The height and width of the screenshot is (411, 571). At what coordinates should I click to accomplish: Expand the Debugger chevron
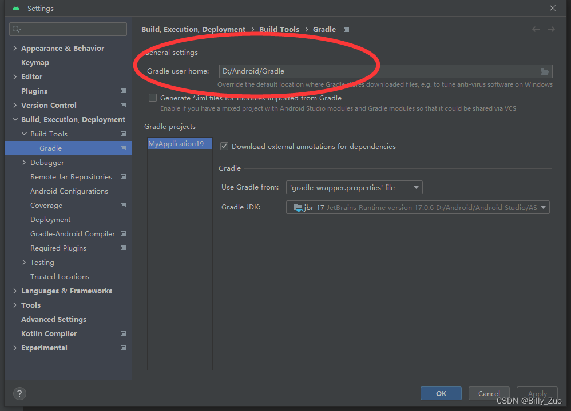(24, 163)
